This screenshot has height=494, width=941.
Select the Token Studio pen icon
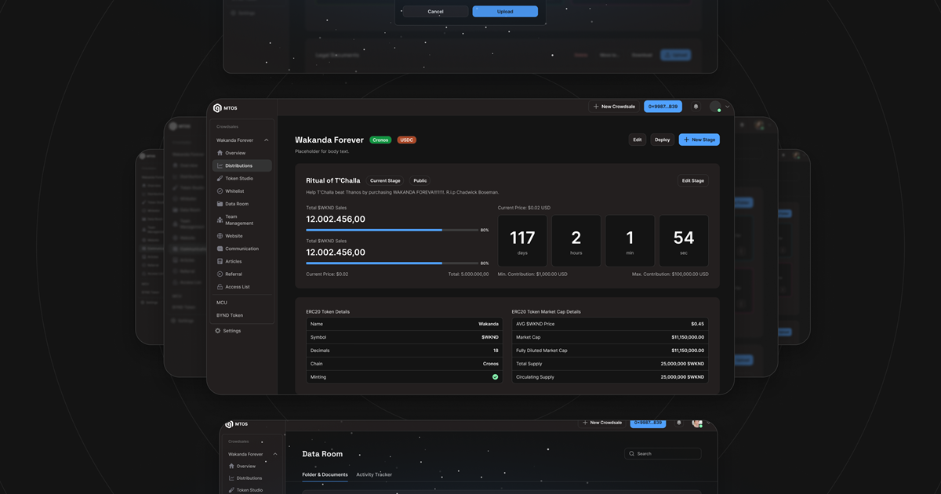[220, 178]
